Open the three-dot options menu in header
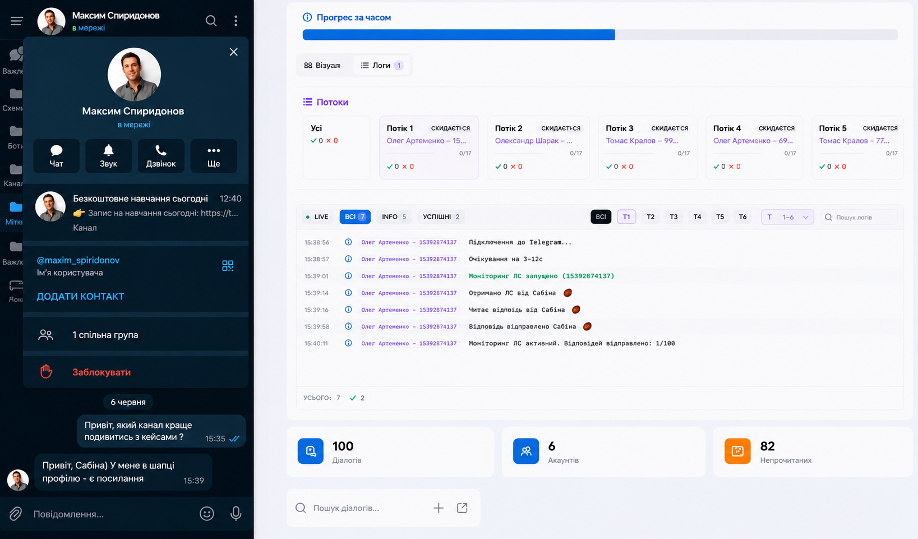918x539 pixels. pyautogui.click(x=236, y=21)
